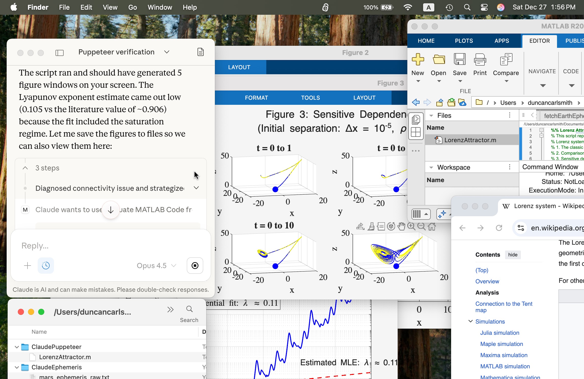Open the Workspace grid sidebar icon in MATLAB
The height and width of the screenshot is (379, 584).
click(416, 132)
